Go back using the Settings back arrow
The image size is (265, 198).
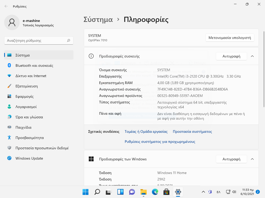6,6
